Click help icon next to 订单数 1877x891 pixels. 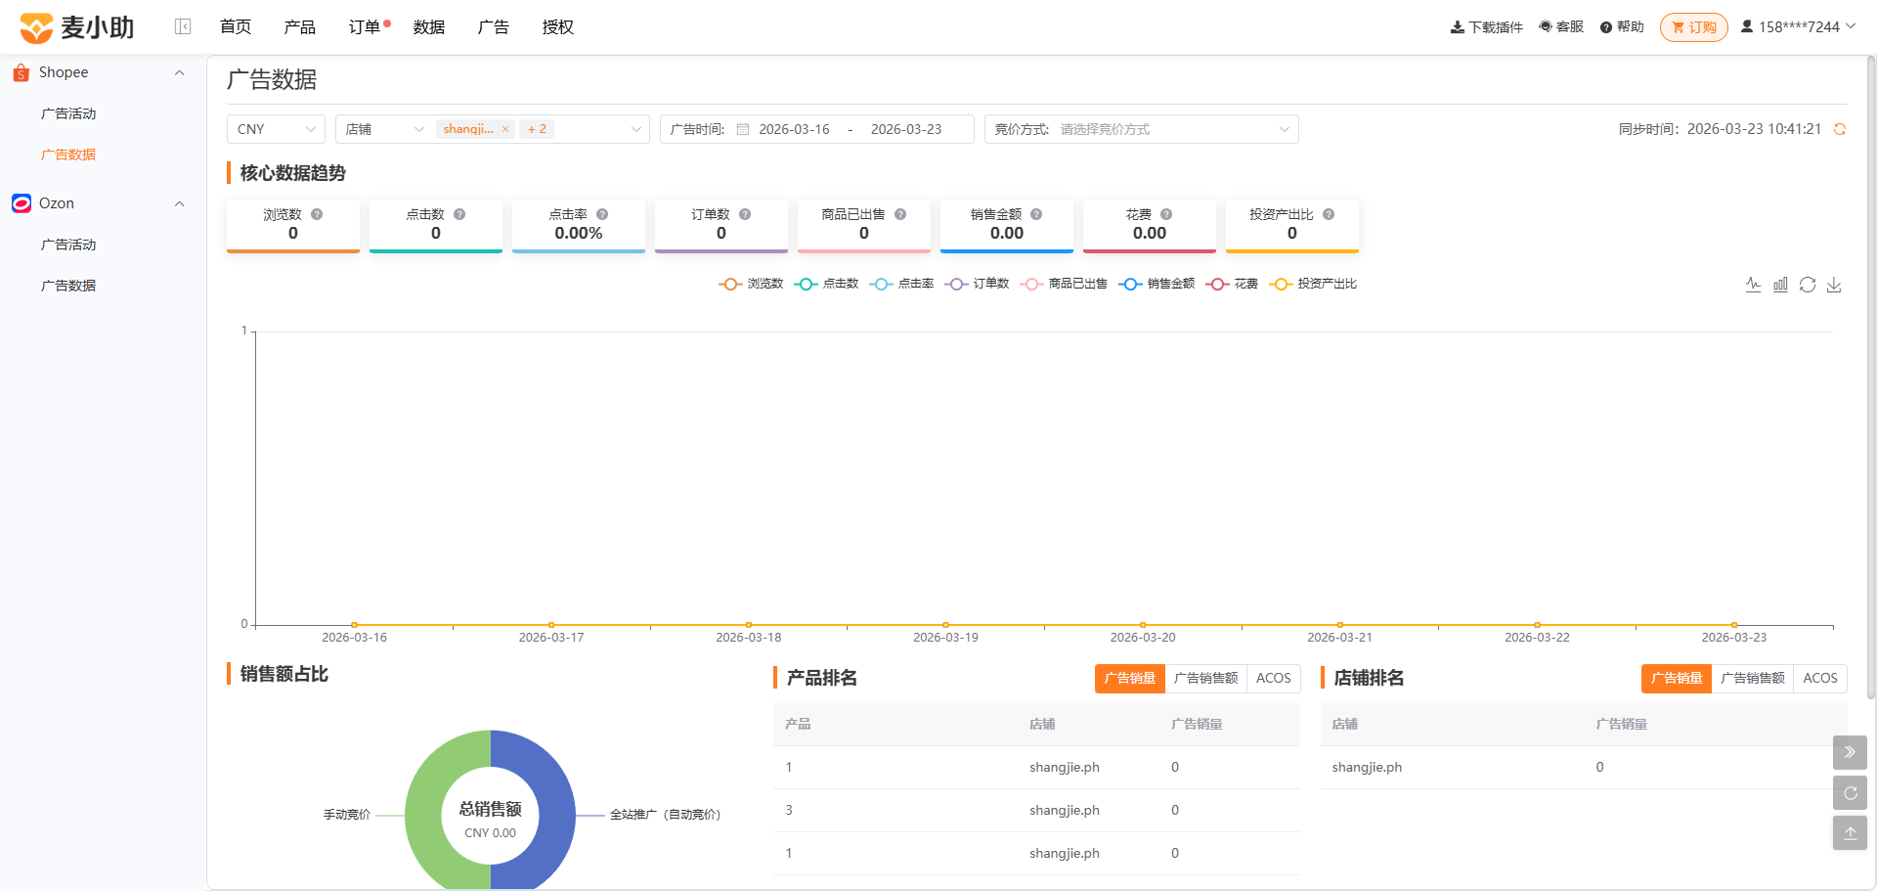[745, 214]
